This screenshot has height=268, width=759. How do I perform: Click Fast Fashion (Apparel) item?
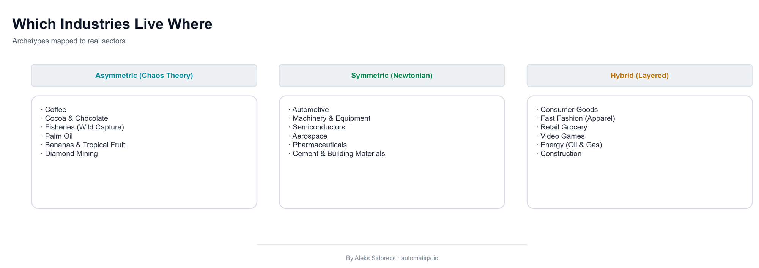[578, 118]
